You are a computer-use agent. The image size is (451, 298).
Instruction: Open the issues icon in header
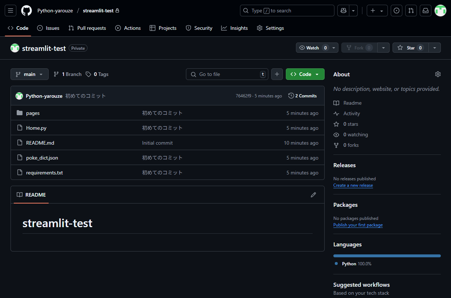click(397, 11)
